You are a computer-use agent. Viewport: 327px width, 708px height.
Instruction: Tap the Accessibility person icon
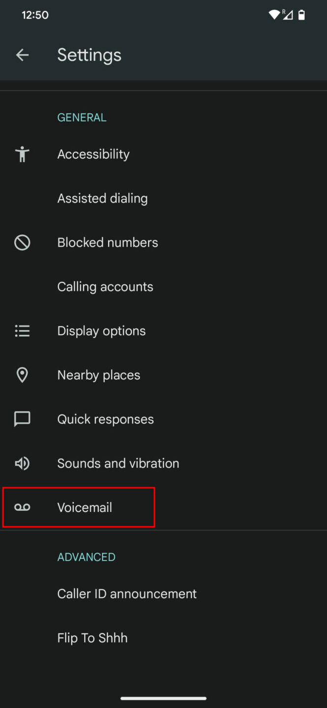[x=22, y=154]
